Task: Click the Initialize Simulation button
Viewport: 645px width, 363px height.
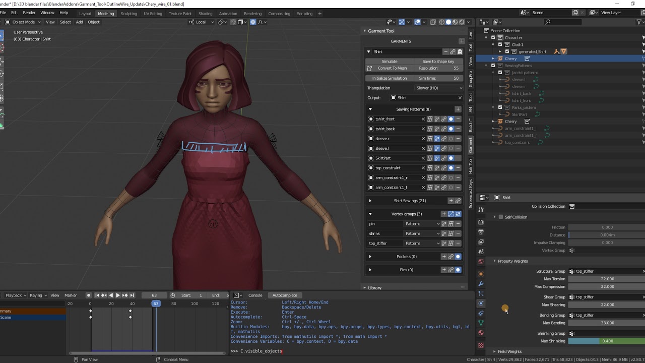Action: click(x=390, y=78)
